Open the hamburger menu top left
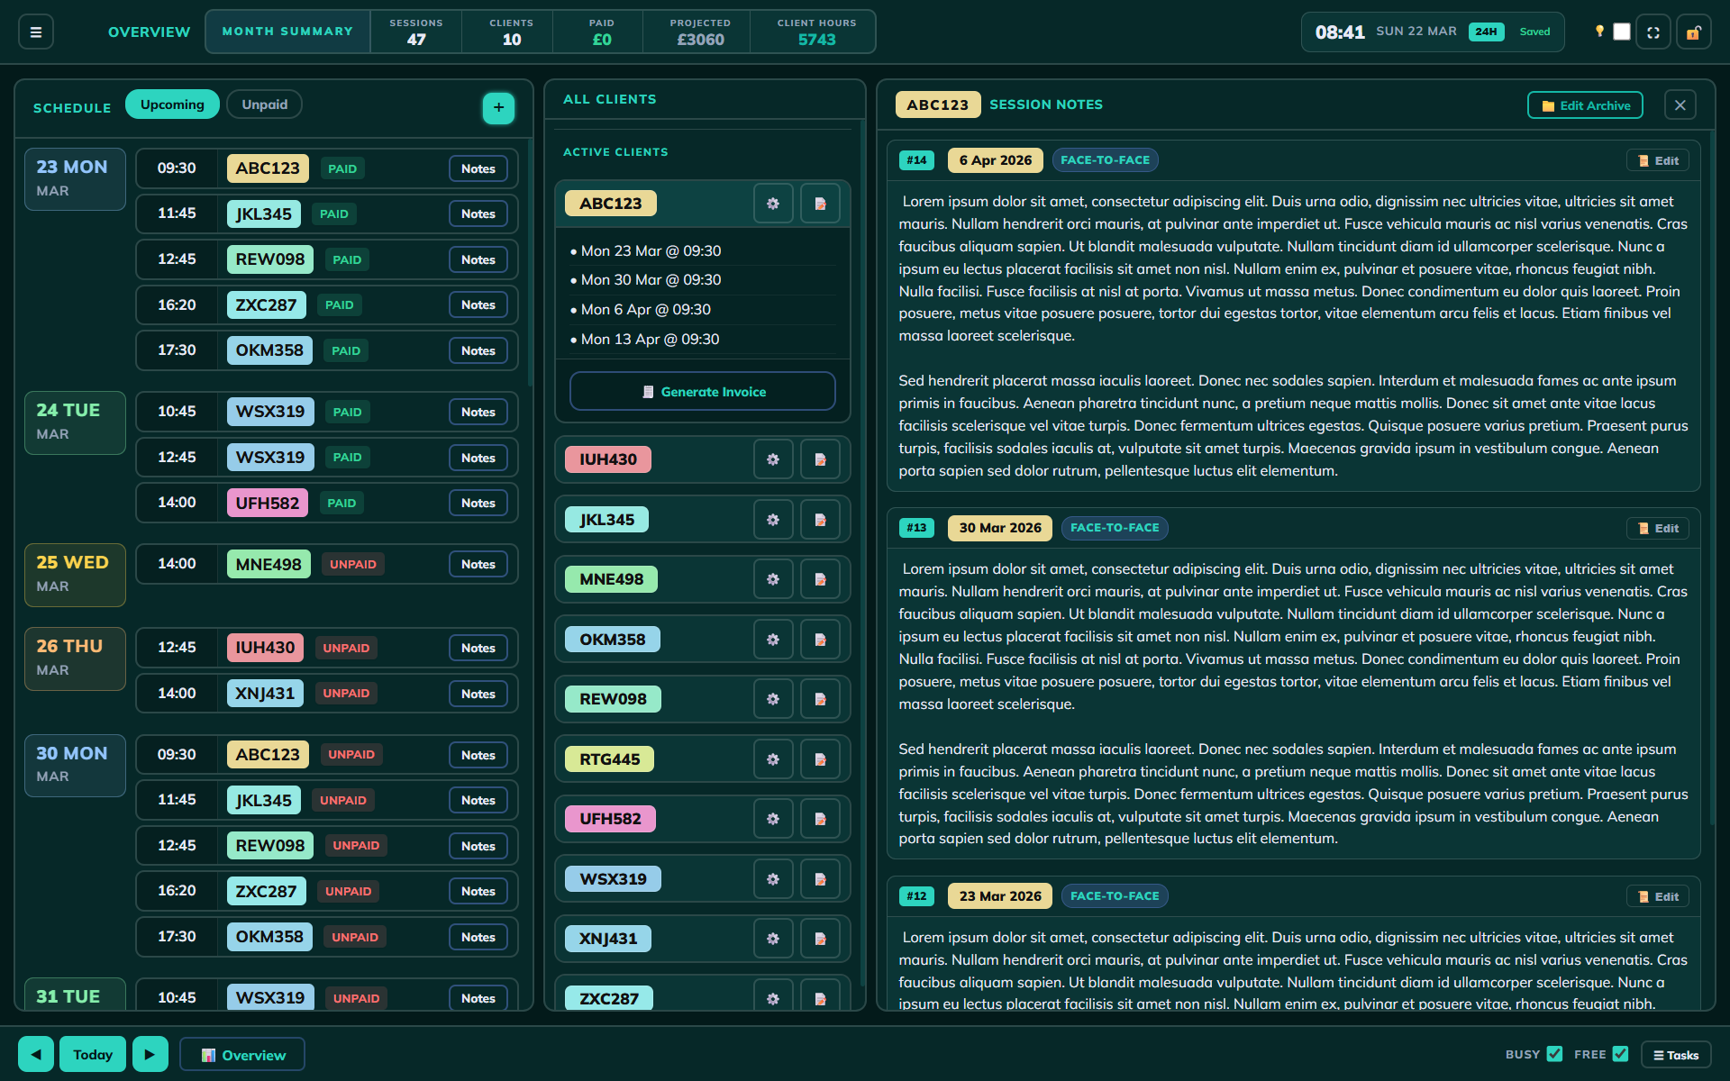1730x1081 pixels. (x=35, y=31)
